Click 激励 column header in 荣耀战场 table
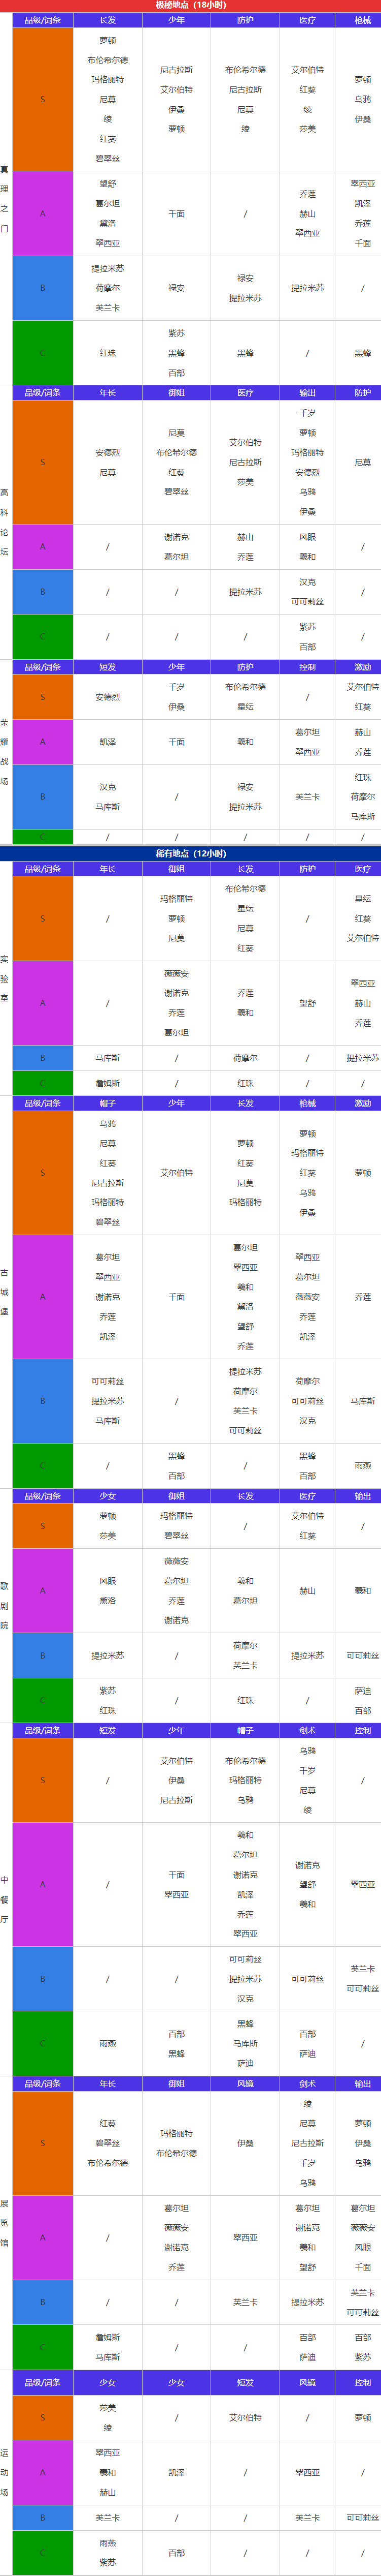Image resolution: width=381 pixels, height=2576 pixels. coord(362,667)
